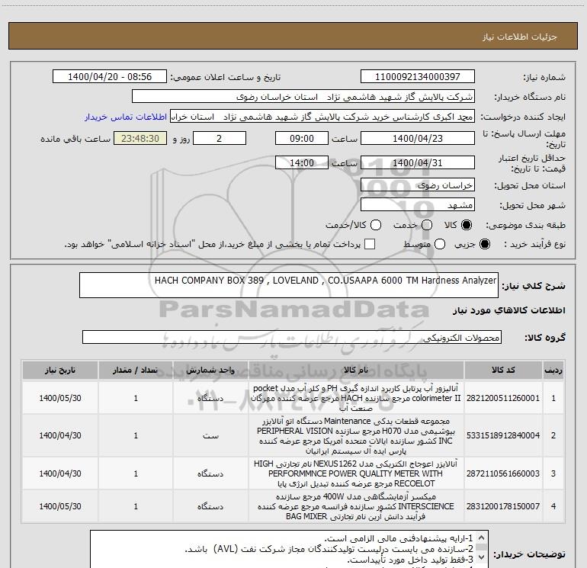Click the request creator field
The image size is (587, 568).
(x=322, y=117)
